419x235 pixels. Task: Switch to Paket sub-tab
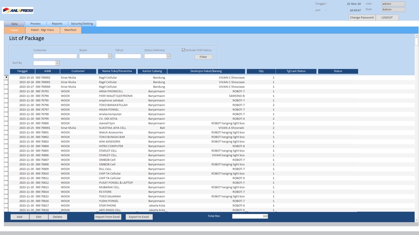(x=14, y=30)
